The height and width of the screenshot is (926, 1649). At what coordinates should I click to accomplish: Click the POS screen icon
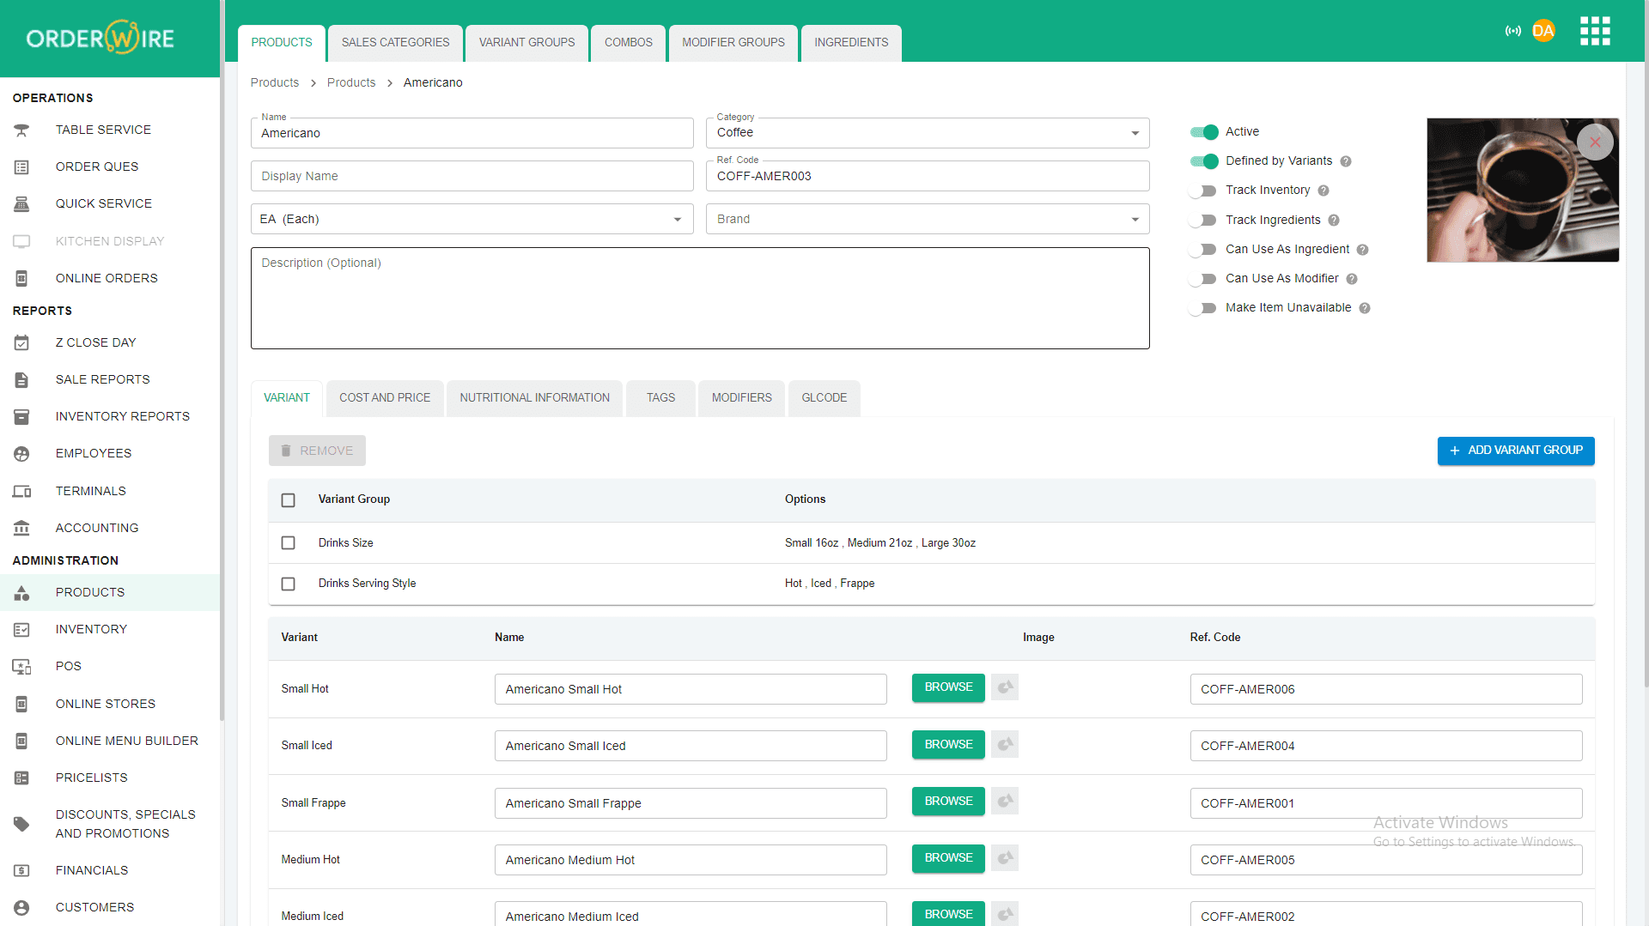click(21, 666)
